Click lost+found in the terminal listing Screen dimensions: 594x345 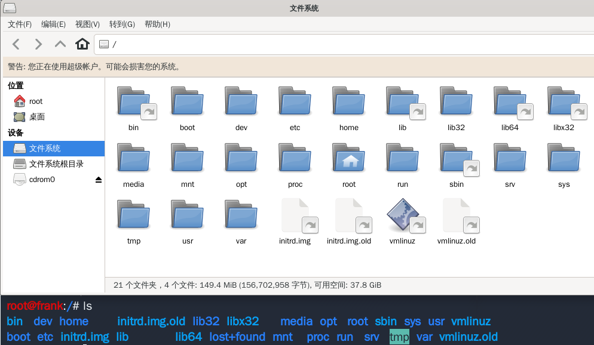(x=237, y=337)
